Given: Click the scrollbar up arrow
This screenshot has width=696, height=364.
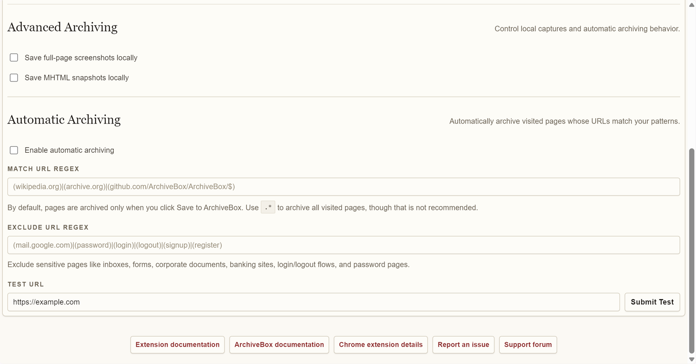Looking at the screenshot, I should click(692, 4).
